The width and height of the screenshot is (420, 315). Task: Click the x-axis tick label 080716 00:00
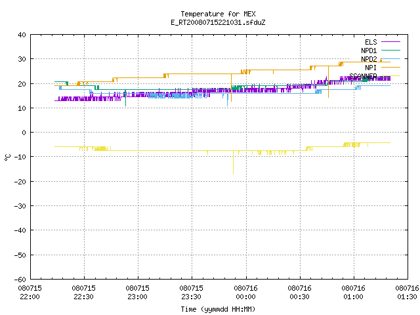245,292
